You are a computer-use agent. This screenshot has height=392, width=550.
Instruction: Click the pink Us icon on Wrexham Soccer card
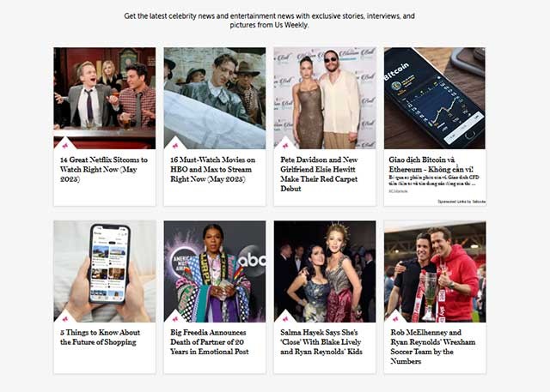click(395, 319)
